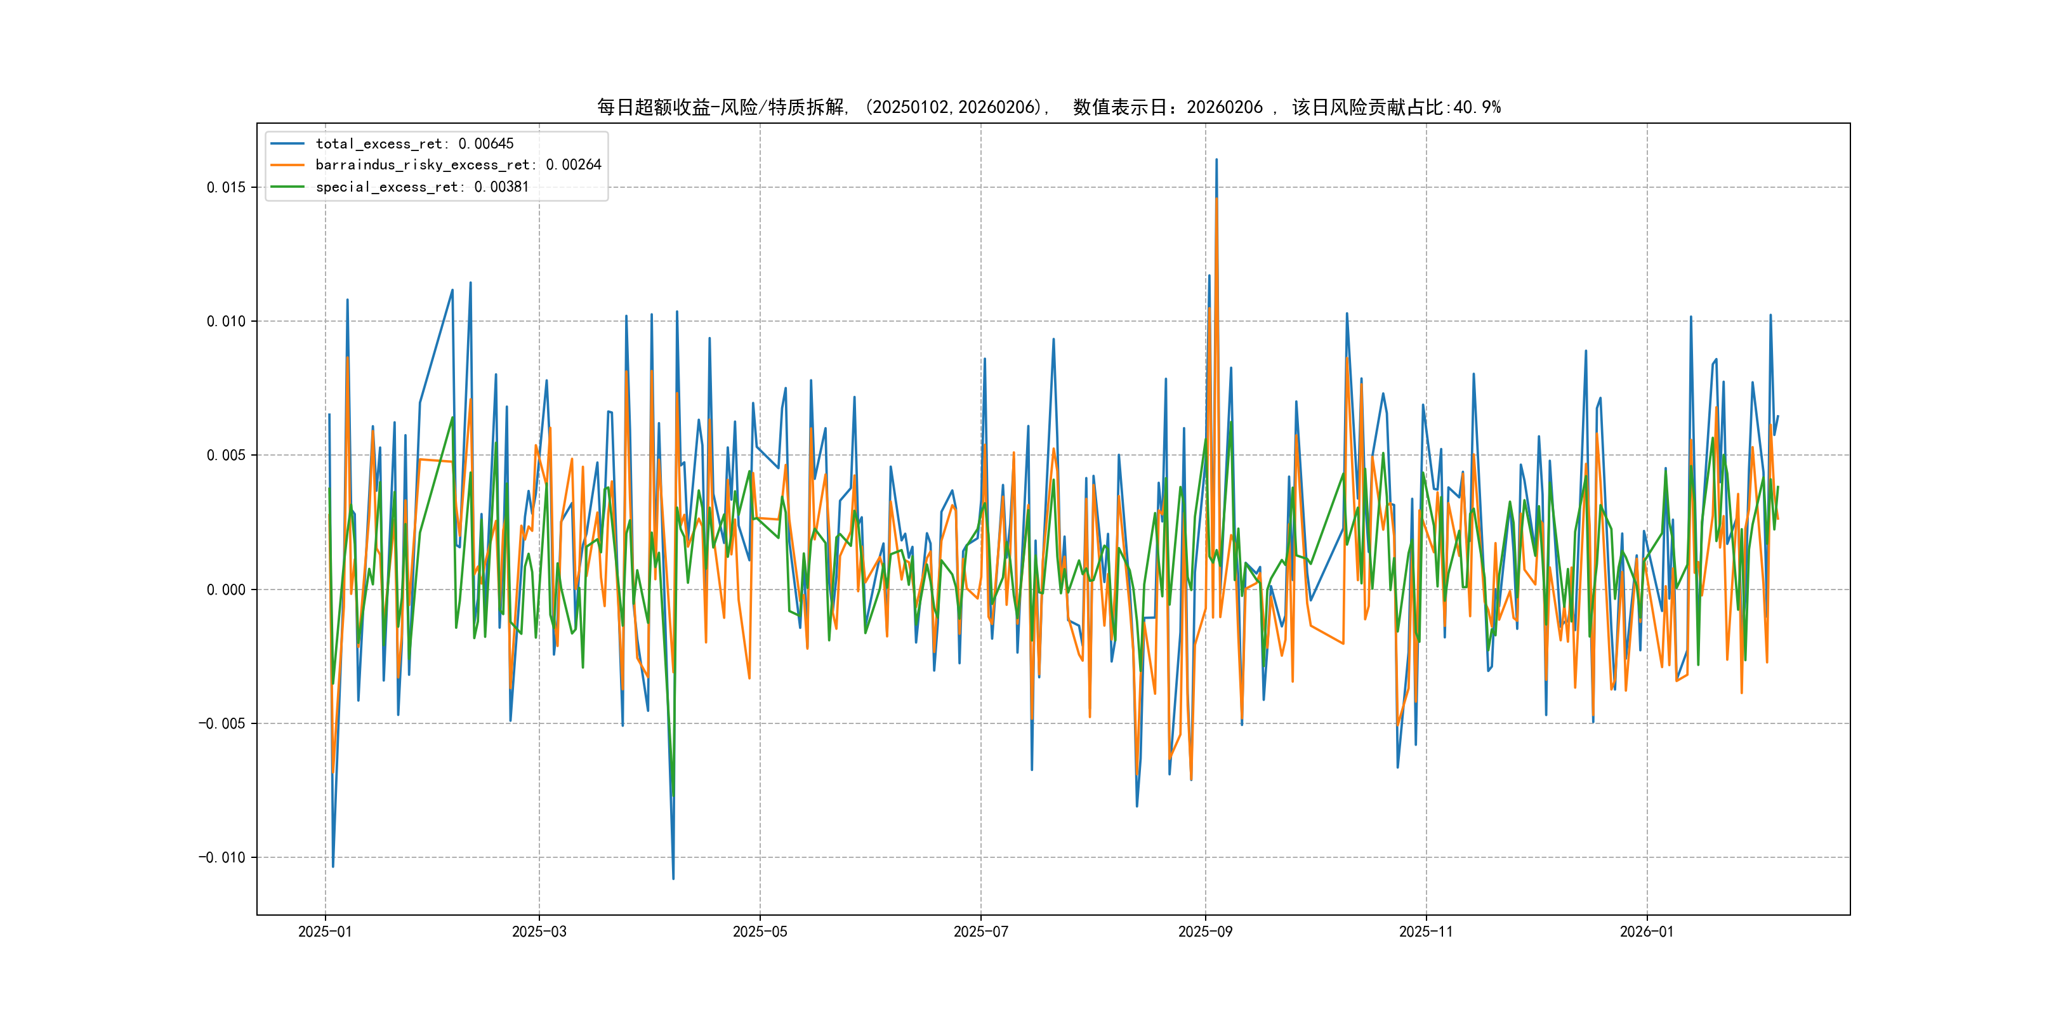Click the 2026-01 x-axis date label
The height and width of the screenshot is (1028, 2056).
pyautogui.click(x=1647, y=932)
